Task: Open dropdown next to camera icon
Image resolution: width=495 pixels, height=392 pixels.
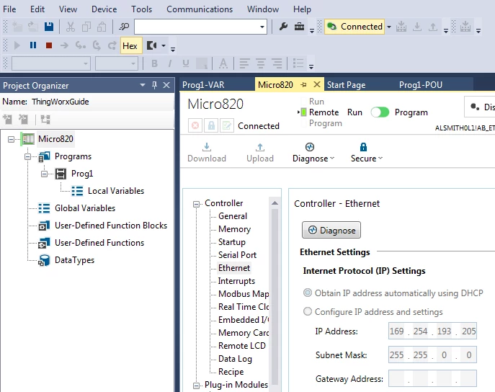Action: [x=164, y=46]
